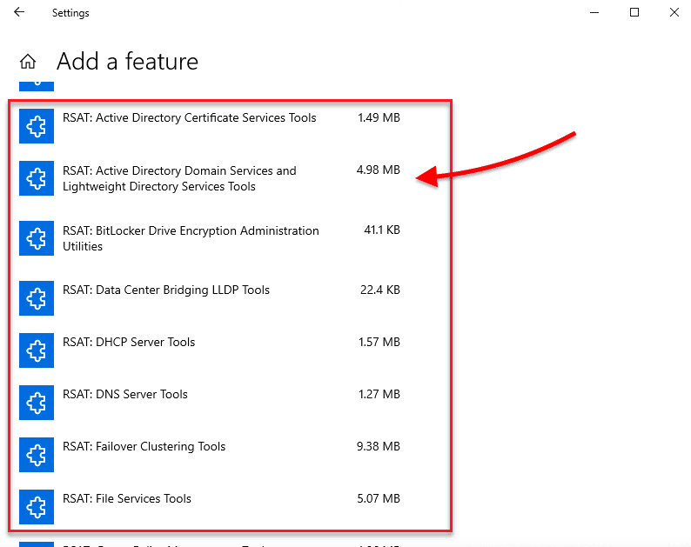Click the 41.1 KB size value

tap(382, 230)
